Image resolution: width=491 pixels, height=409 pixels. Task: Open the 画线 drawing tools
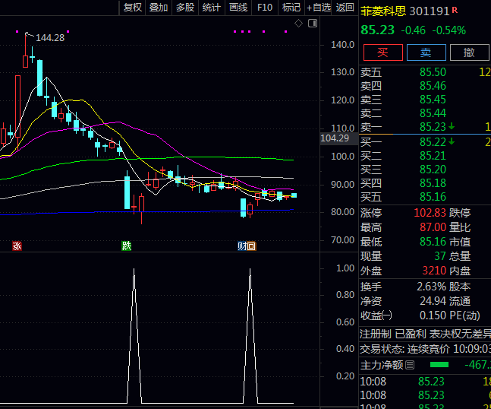pyautogui.click(x=238, y=8)
